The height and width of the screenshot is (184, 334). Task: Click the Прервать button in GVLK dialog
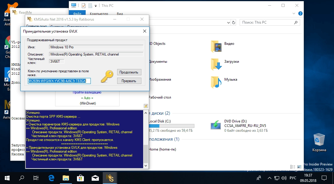(129, 81)
